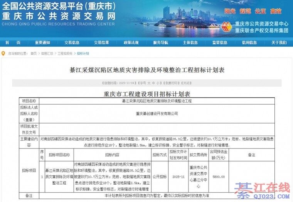Open the 主体信息 menu item

tap(190, 42)
